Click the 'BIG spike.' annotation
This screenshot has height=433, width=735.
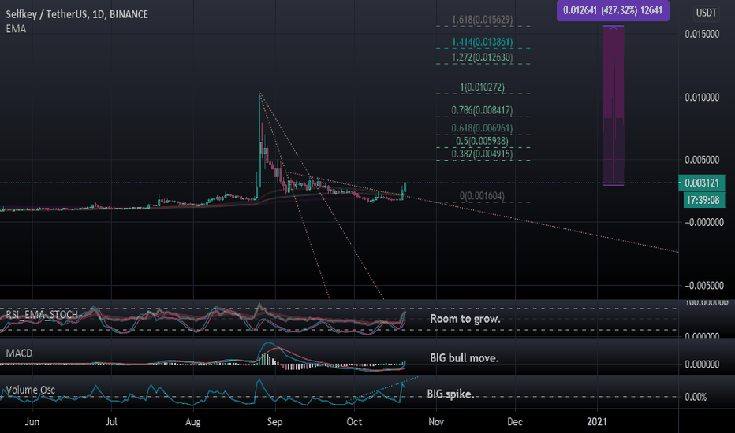click(x=450, y=394)
